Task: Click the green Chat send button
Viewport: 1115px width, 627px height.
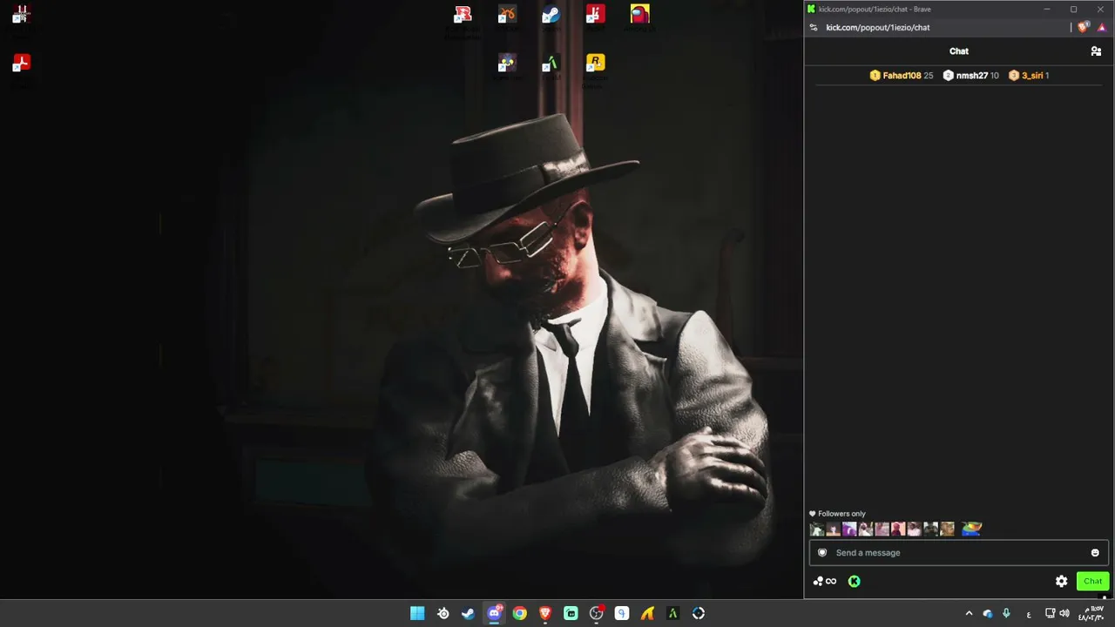Action: 1092,581
